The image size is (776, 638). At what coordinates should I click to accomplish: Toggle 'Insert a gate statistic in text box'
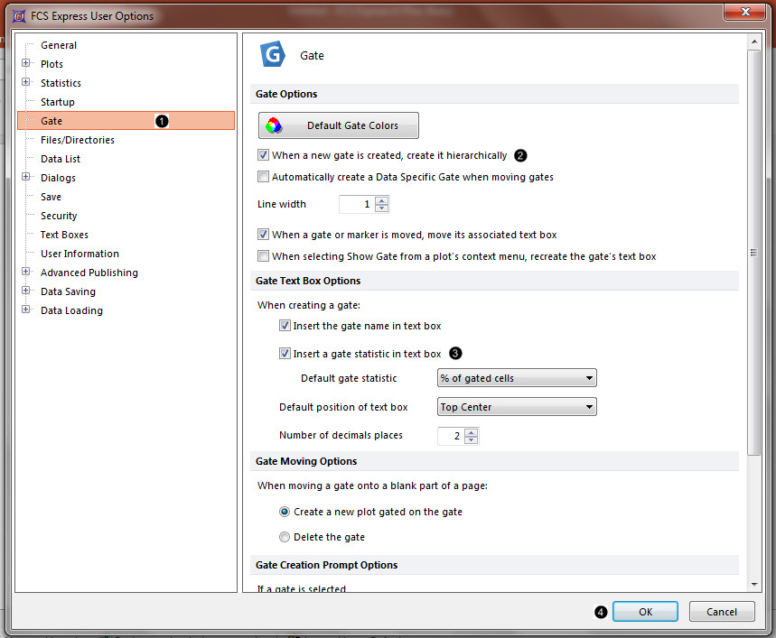285,354
